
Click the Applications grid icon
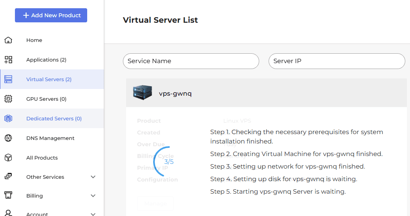[8, 60]
